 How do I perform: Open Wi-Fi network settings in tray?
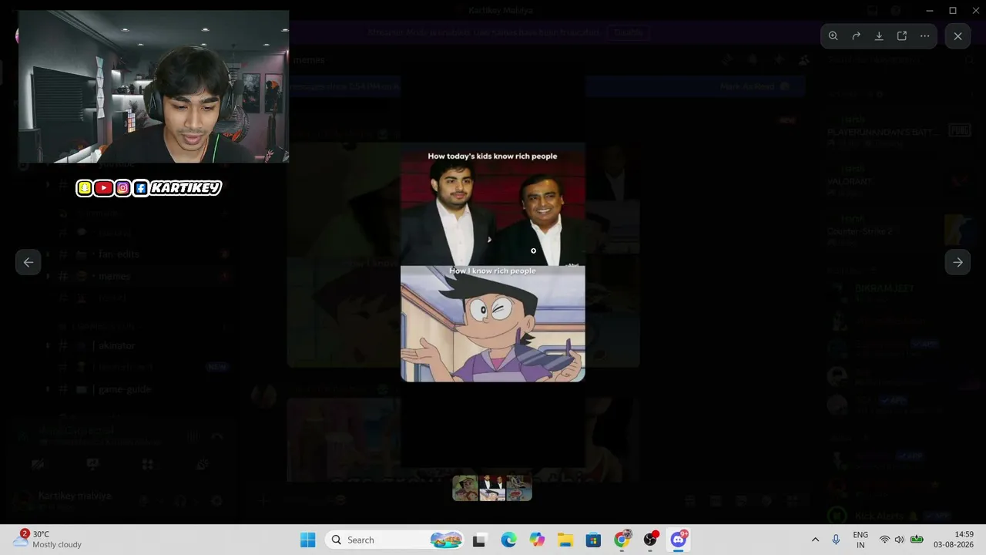point(884,540)
